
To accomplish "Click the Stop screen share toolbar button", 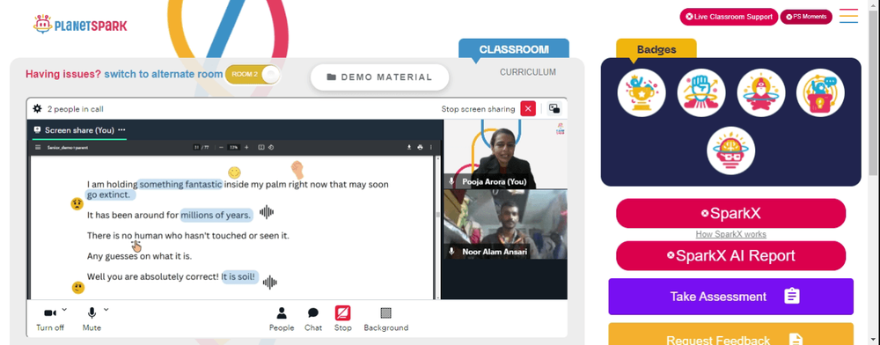I will click(343, 319).
